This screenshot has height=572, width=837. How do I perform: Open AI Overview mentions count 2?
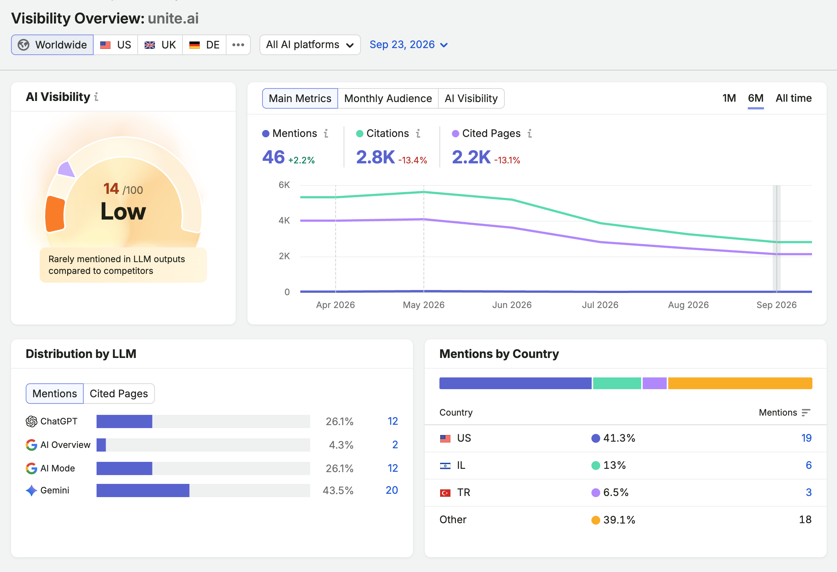[395, 445]
